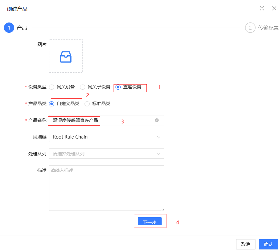280x252 pixels.
Task: Click the 取消 button
Action: 245,244
